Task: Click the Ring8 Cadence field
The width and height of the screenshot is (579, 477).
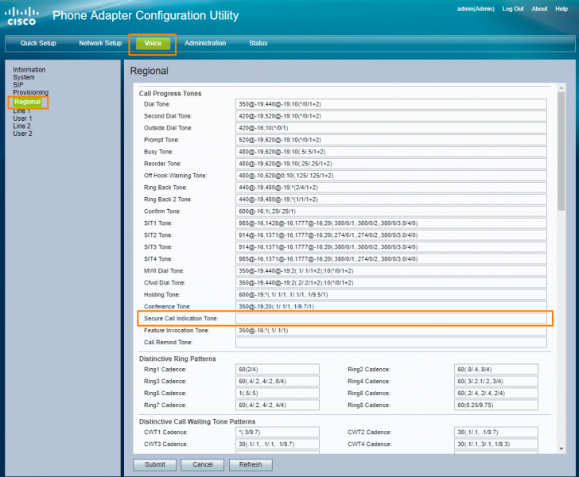Action: [x=496, y=405]
